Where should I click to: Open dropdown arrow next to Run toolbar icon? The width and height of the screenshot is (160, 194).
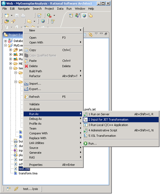coord(54,15)
